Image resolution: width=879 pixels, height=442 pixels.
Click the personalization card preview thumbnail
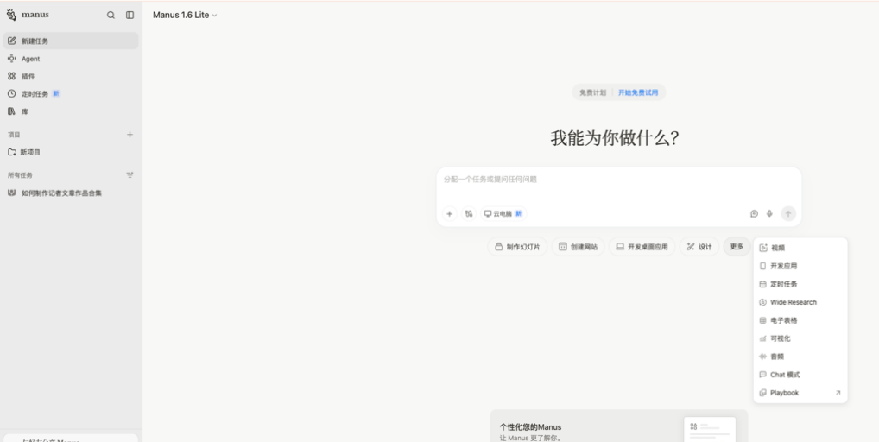click(x=710, y=430)
